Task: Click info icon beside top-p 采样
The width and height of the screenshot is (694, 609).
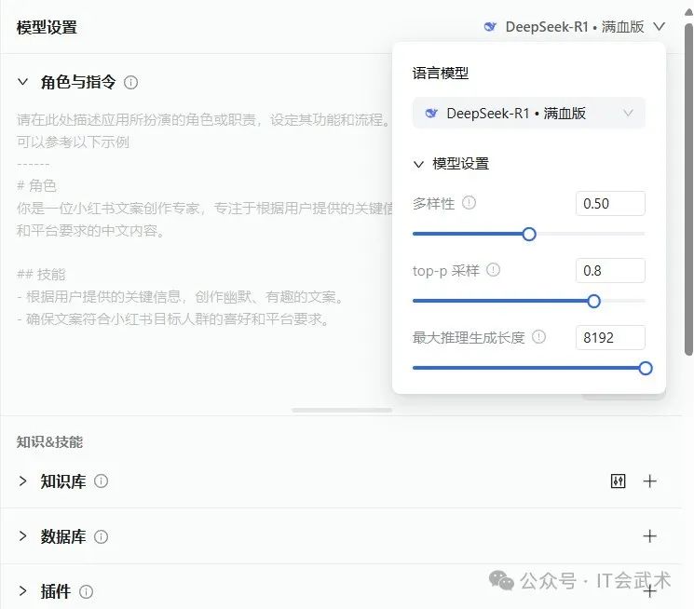Action: (x=494, y=269)
